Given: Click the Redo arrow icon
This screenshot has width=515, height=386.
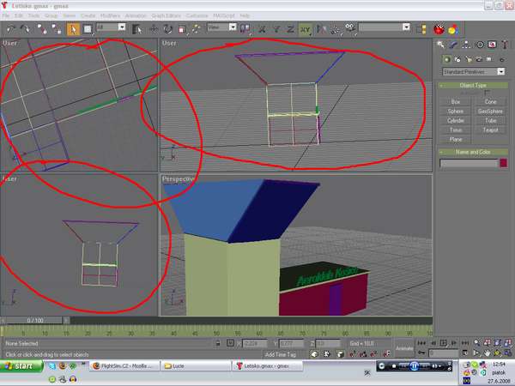Looking at the screenshot, I should (25, 29).
